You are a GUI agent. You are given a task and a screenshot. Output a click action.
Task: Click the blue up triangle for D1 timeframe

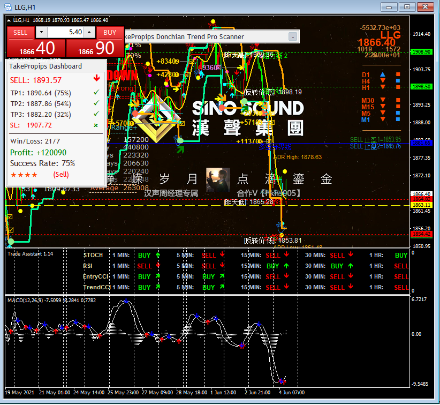(383, 74)
